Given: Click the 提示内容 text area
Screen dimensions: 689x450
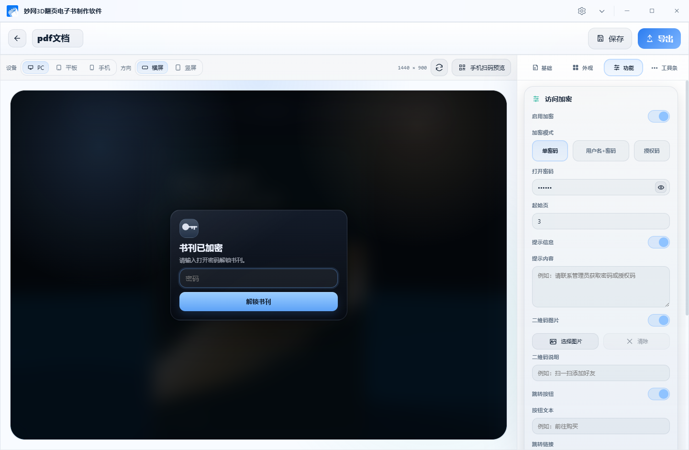Looking at the screenshot, I should click(601, 287).
